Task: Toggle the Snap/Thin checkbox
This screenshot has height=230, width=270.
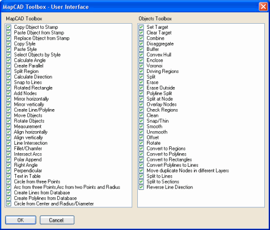Action: 141,121
